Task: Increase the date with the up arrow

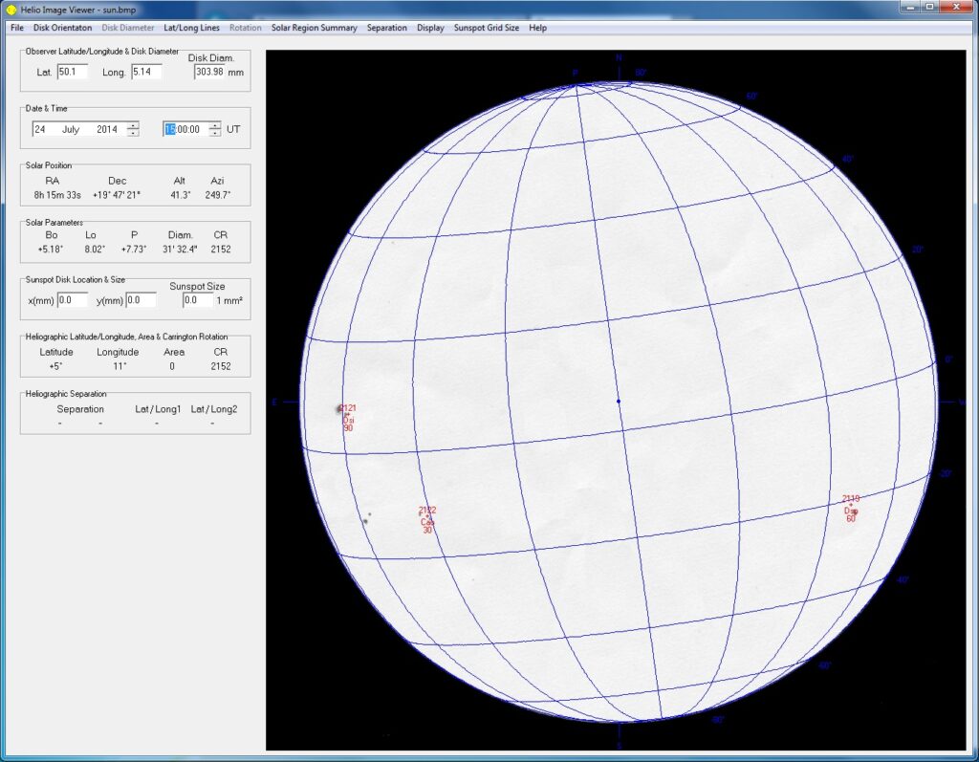Action: point(133,124)
